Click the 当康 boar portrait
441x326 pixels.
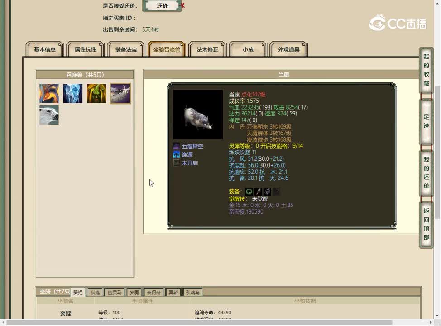pos(197,115)
